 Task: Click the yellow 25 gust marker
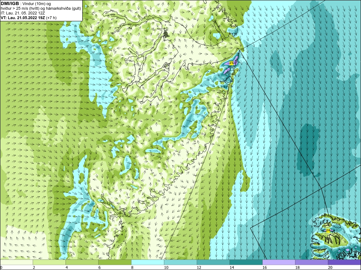click(232, 63)
